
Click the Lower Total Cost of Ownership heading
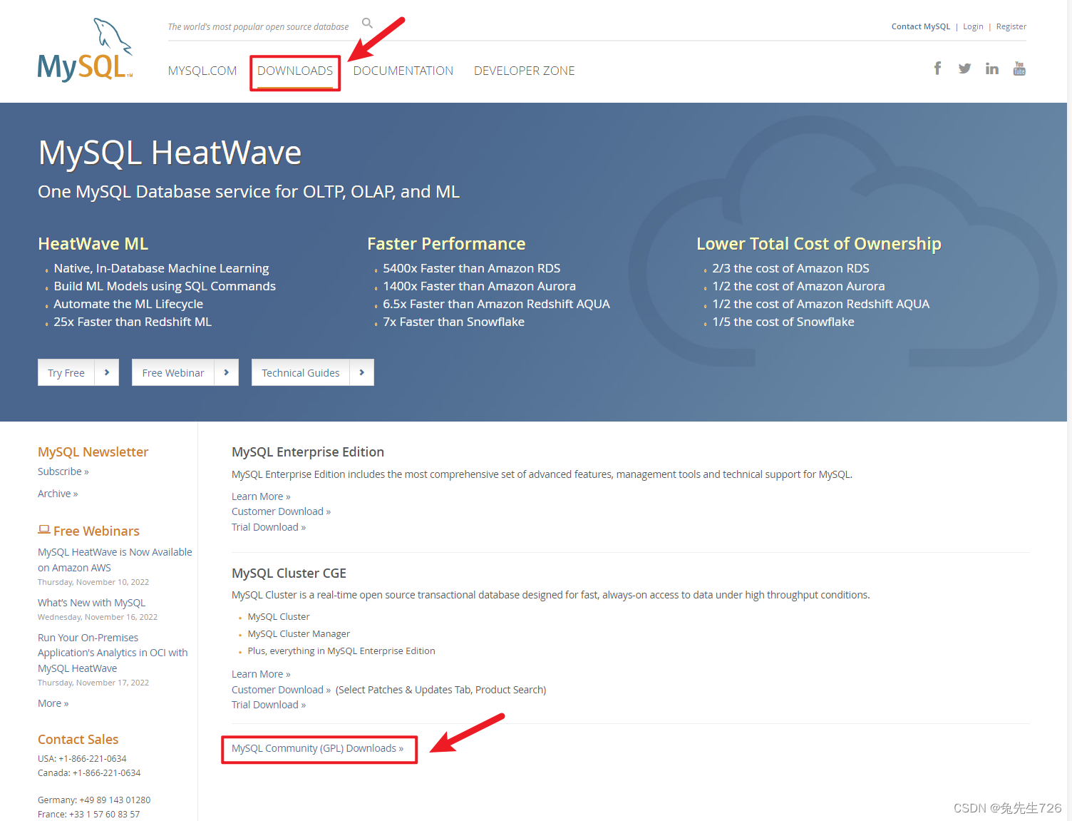coord(819,244)
